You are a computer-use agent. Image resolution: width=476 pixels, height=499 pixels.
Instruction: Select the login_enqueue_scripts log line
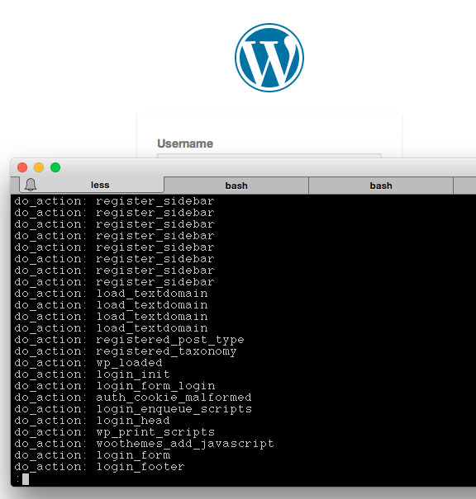pyautogui.click(x=133, y=409)
